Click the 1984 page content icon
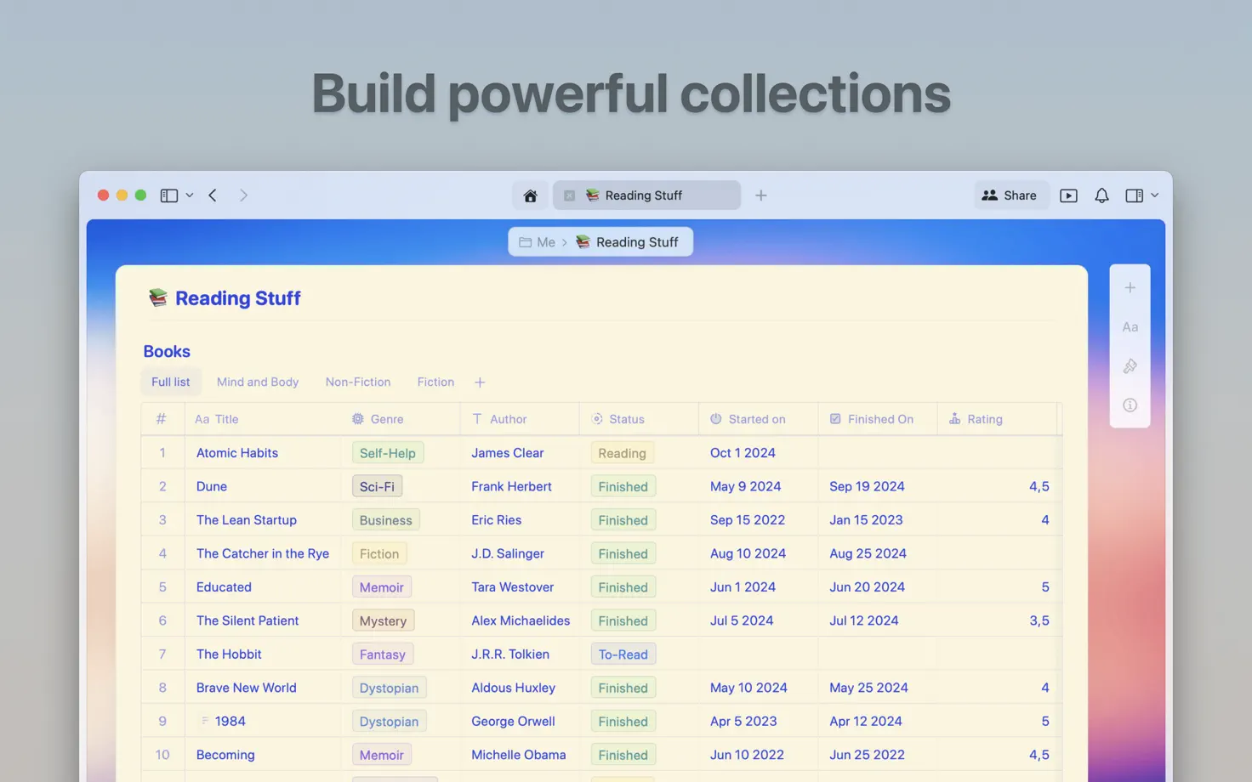The width and height of the screenshot is (1252, 782). click(x=205, y=721)
